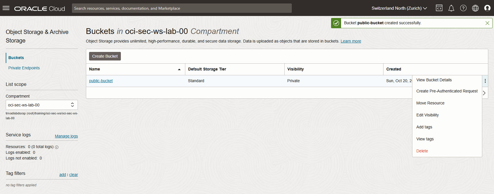The height and width of the screenshot is (194, 494).
Task: Click the Private visibility cell
Action: point(294,81)
